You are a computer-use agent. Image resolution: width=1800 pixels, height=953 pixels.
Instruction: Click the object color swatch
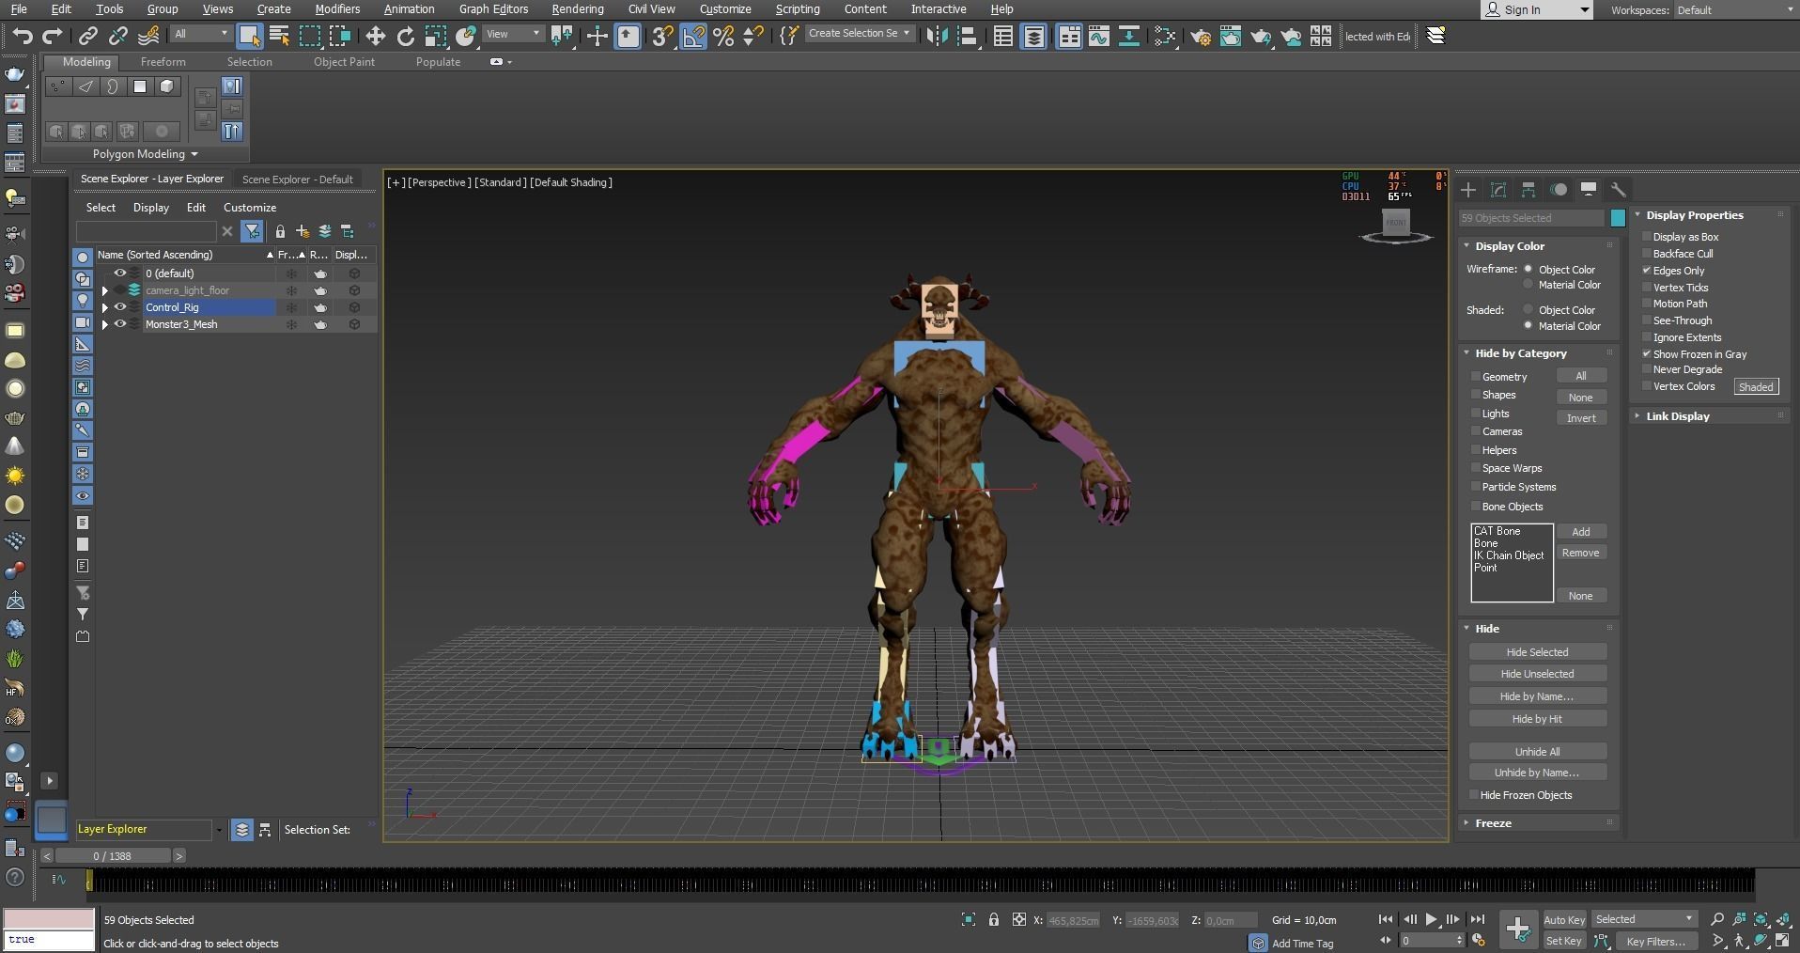click(x=1618, y=218)
